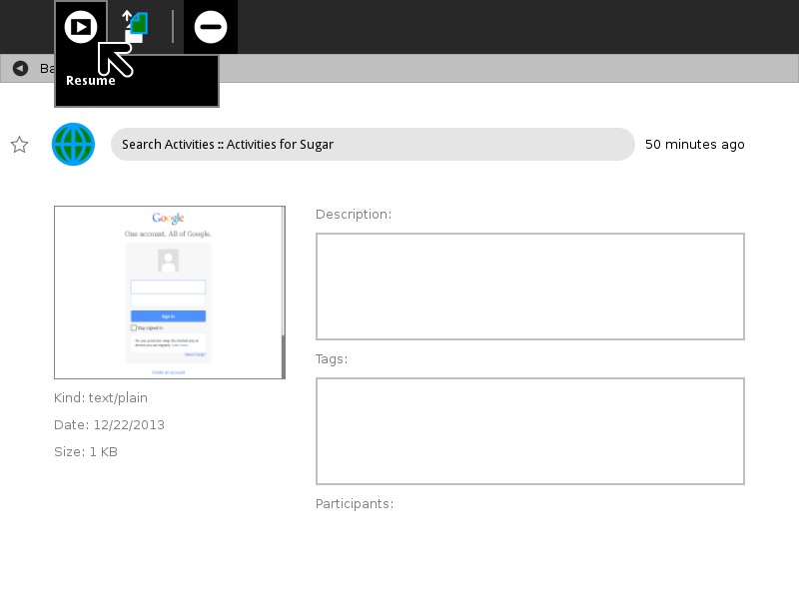This screenshot has height=599, width=799.
Task: Click inside the Tags text box
Action: point(529,431)
